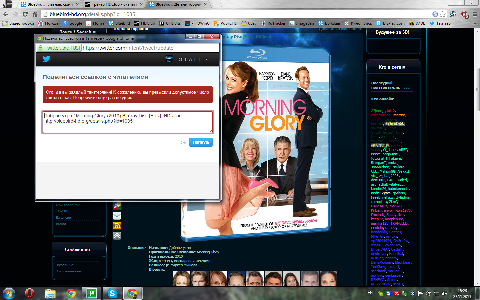The image size is (480, 300).
Task: Open the RuTracker bookmark
Action: coord(273,23)
